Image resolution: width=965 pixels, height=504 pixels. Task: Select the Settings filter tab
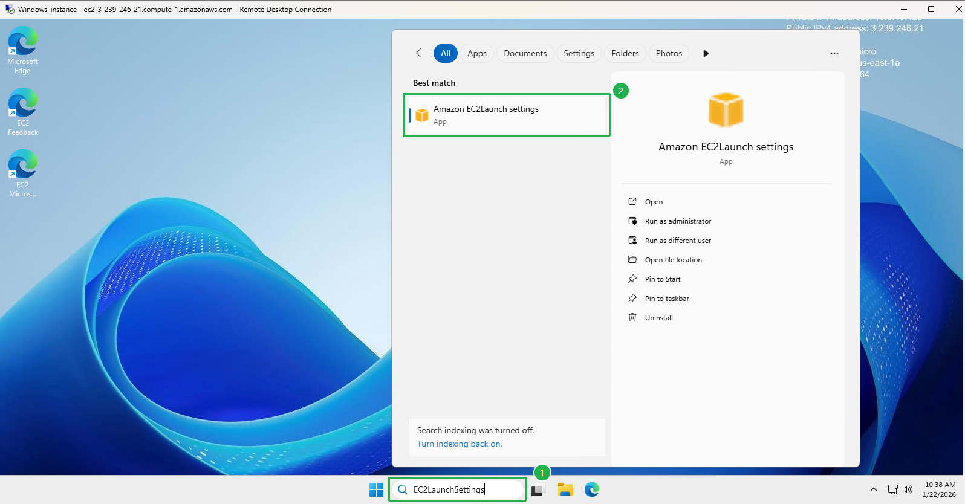pos(579,53)
